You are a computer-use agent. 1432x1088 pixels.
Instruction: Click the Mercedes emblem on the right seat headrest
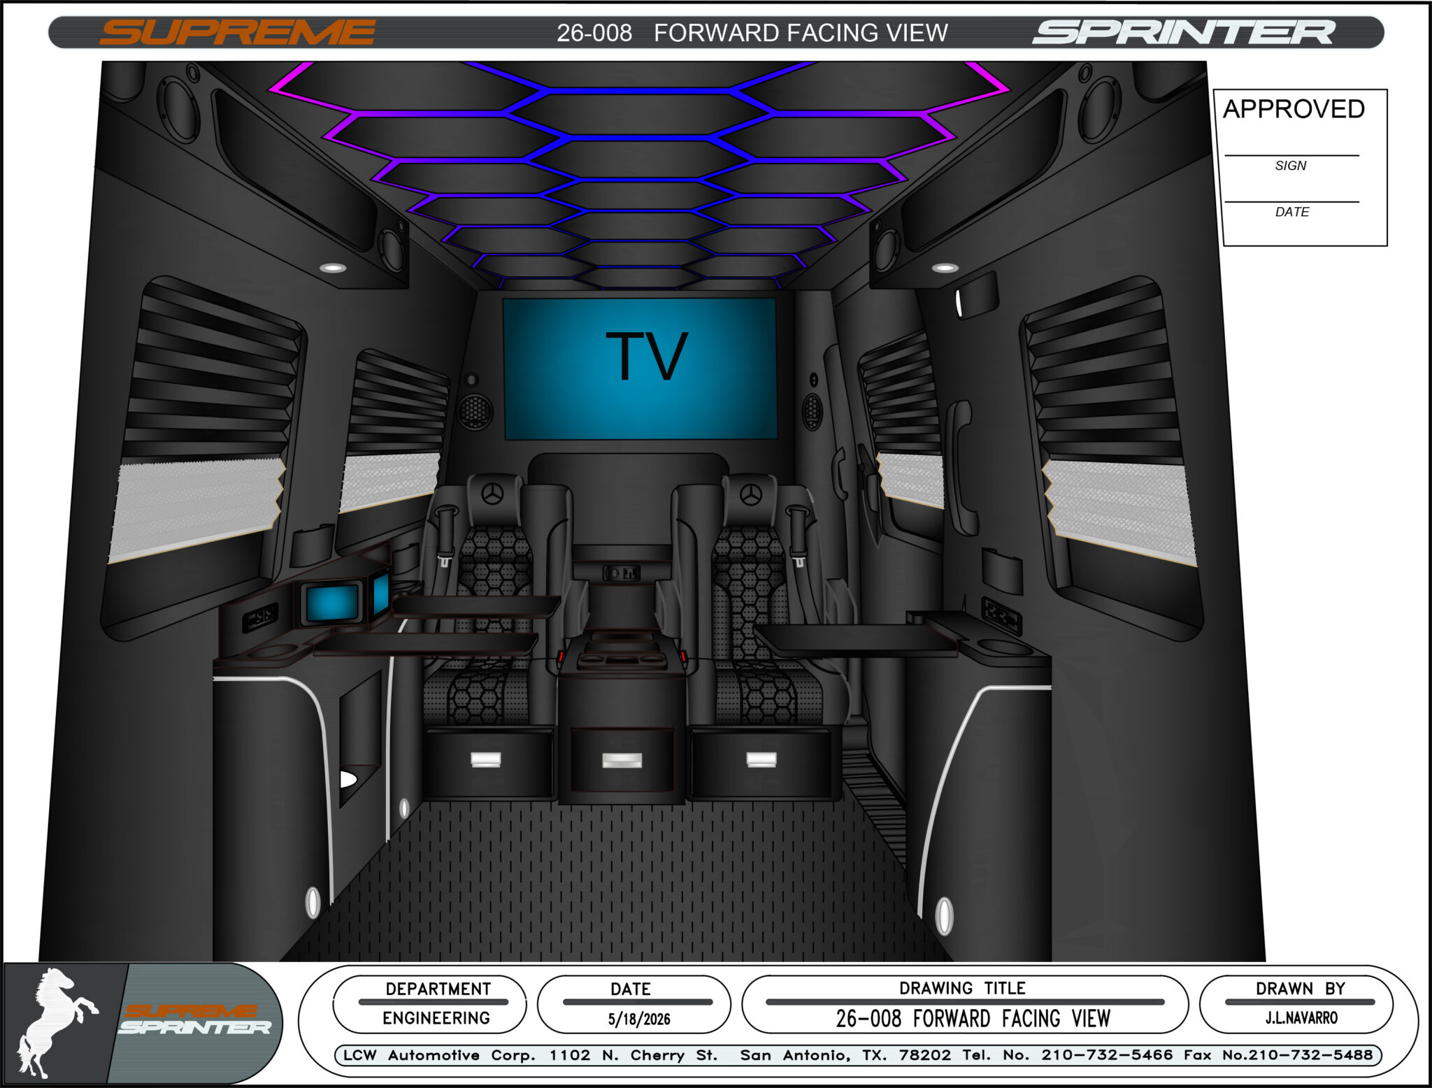tap(752, 494)
